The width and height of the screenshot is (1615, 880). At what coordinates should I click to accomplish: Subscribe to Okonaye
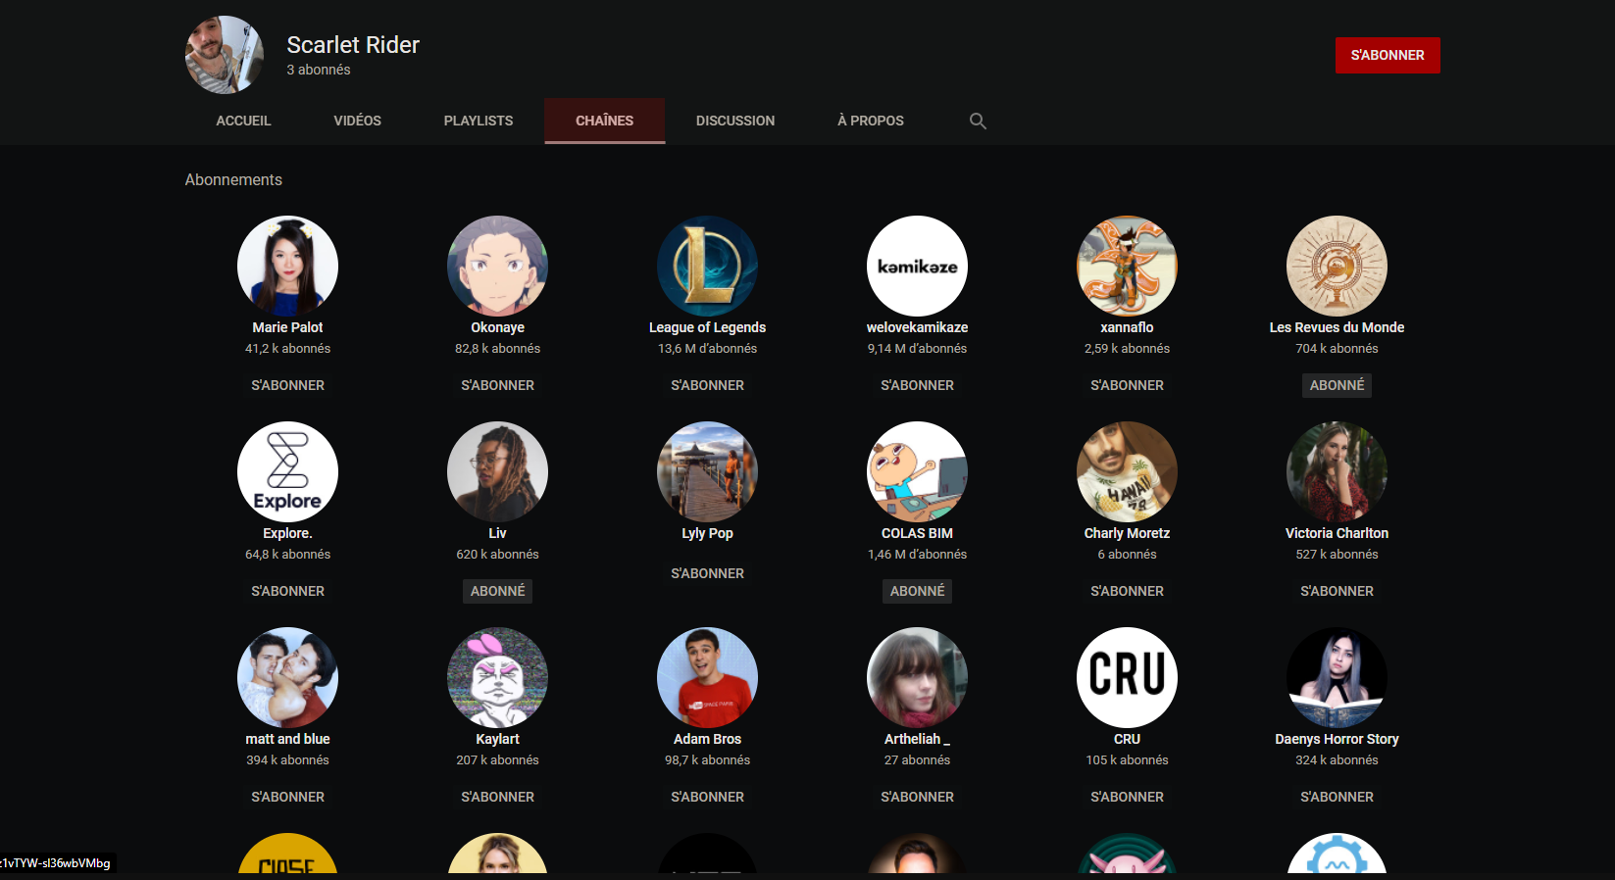click(x=497, y=385)
